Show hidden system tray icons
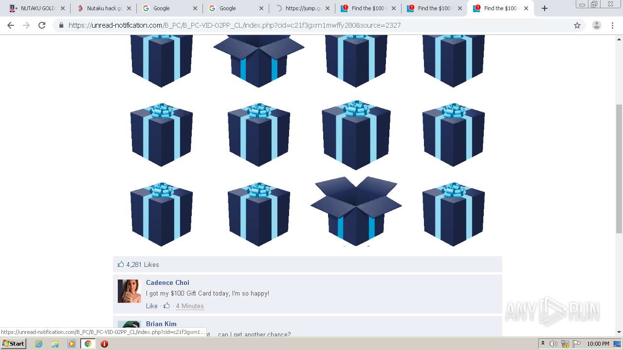Screen dimensions: 623x350 tap(543, 344)
